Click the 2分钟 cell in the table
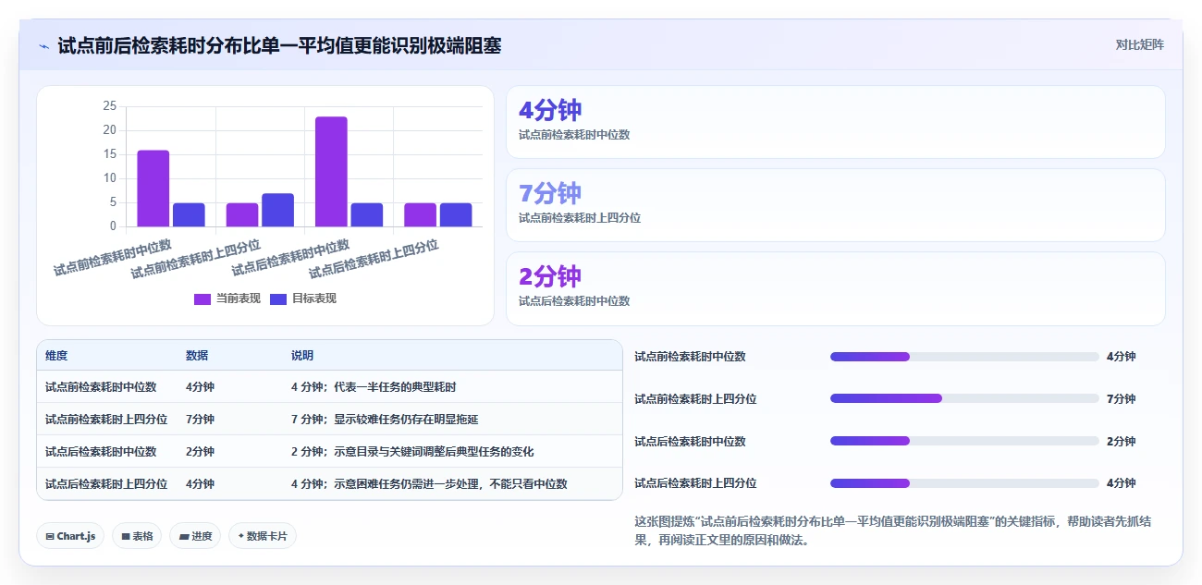1202x585 pixels. pos(200,452)
